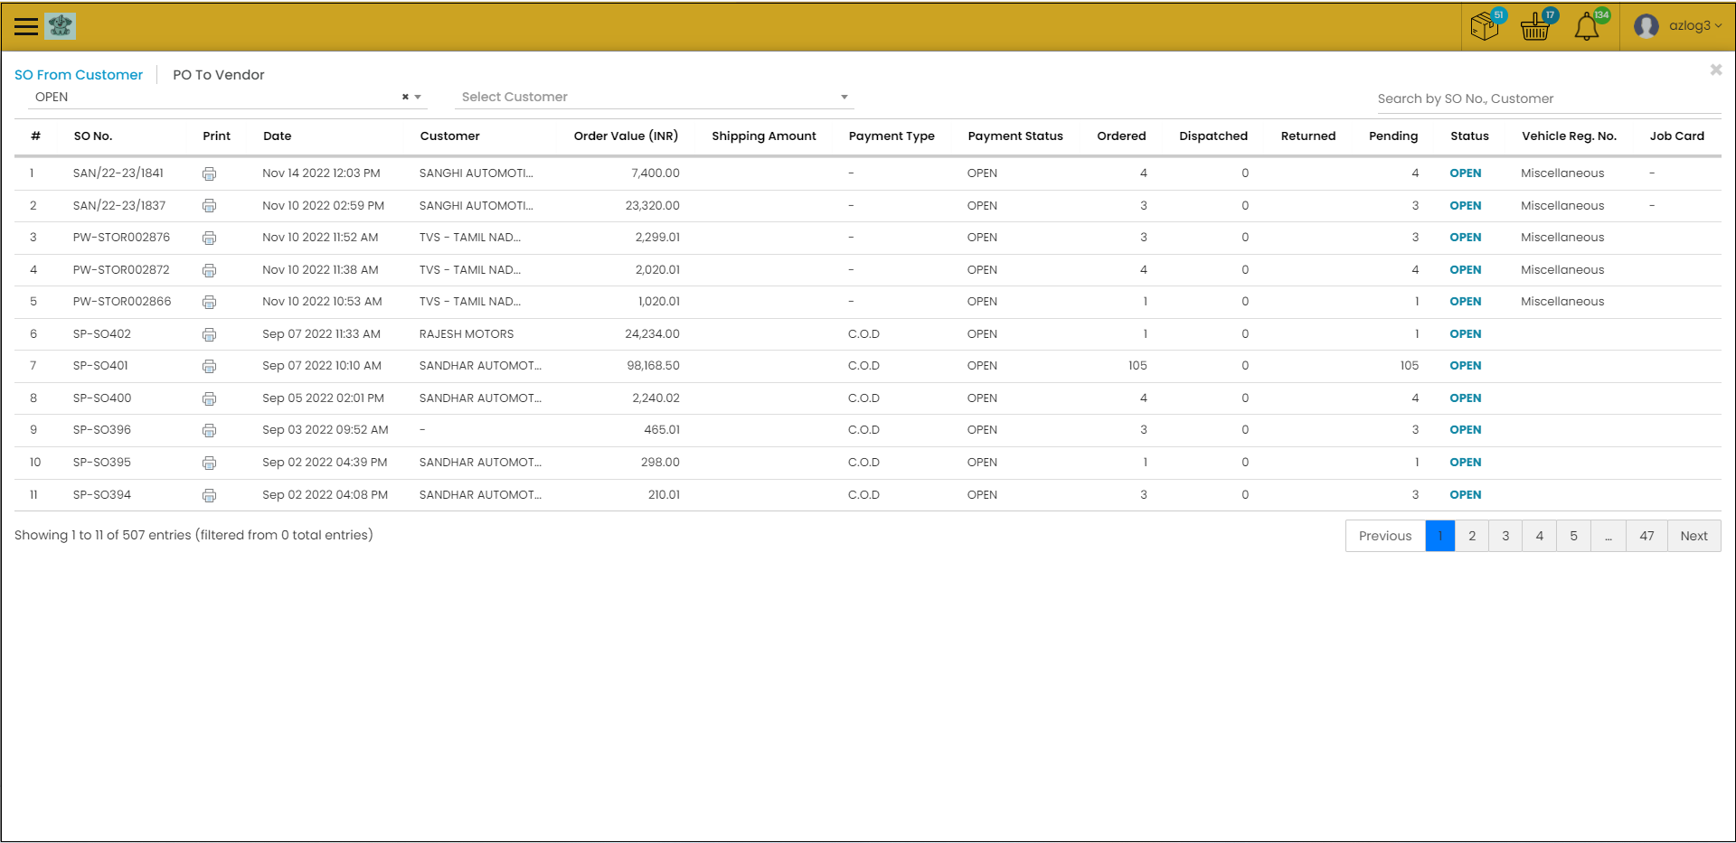Click customer RAJESH MOTORS
The width and height of the screenshot is (1736, 843).
pyautogui.click(x=467, y=334)
